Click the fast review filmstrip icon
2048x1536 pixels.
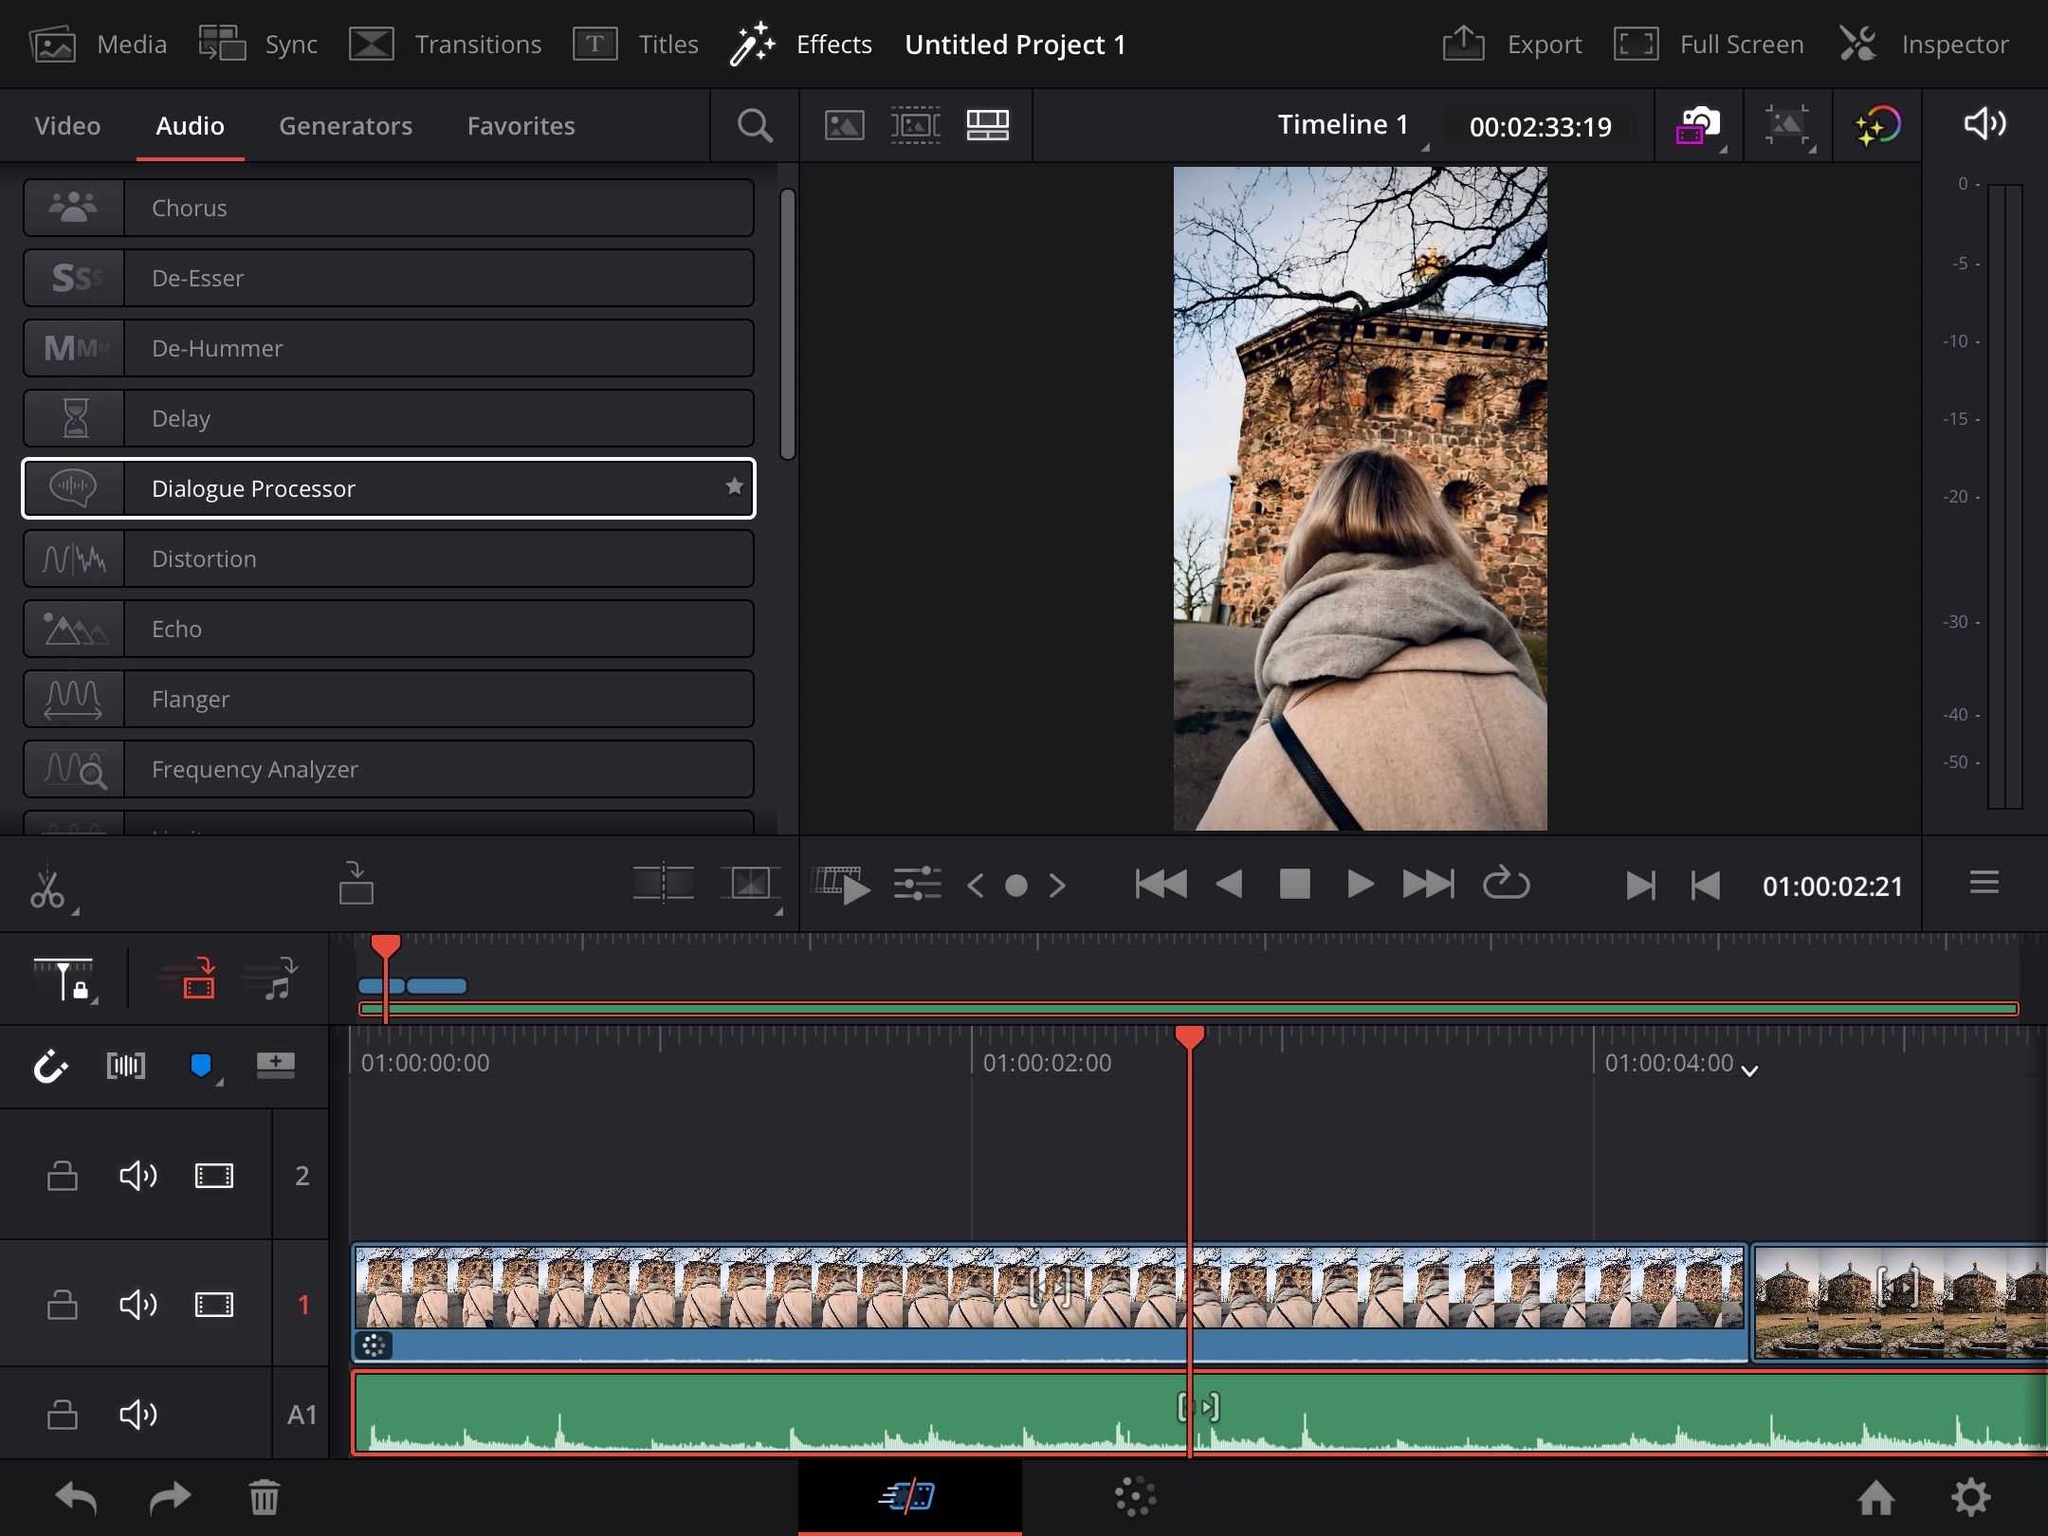pyautogui.click(x=841, y=885)
